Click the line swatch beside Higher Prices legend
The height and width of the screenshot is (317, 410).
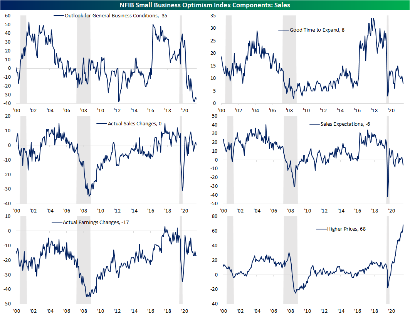click(321, 229)
